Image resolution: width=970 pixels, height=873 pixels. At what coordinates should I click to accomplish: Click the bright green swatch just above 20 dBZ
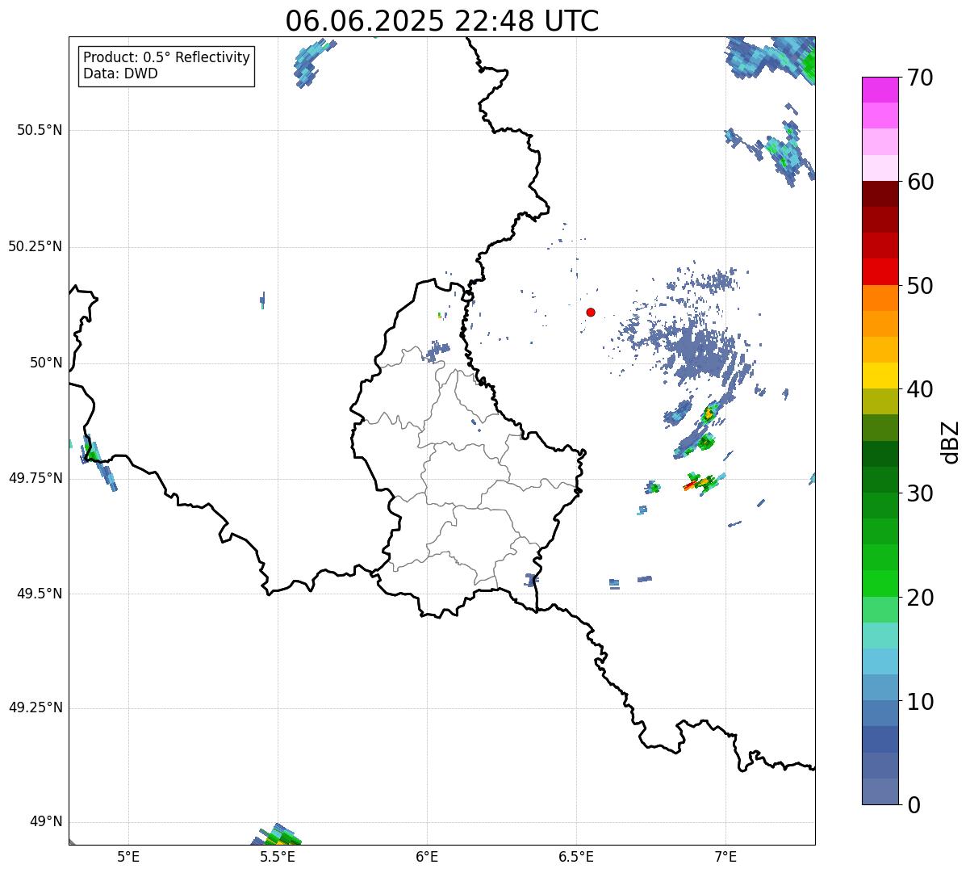coord(880,583)
